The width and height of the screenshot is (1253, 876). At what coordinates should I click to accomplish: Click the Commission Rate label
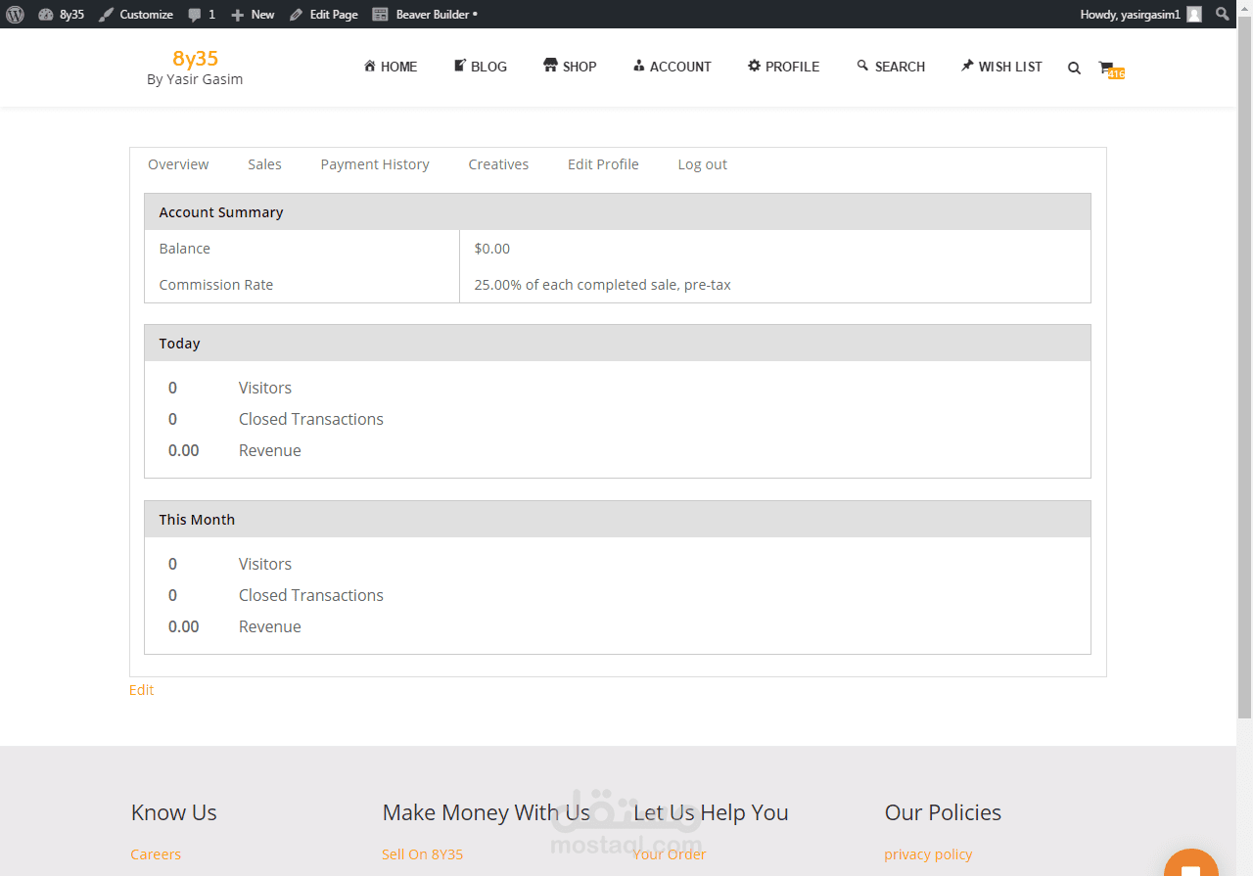[x=216, y=285]
